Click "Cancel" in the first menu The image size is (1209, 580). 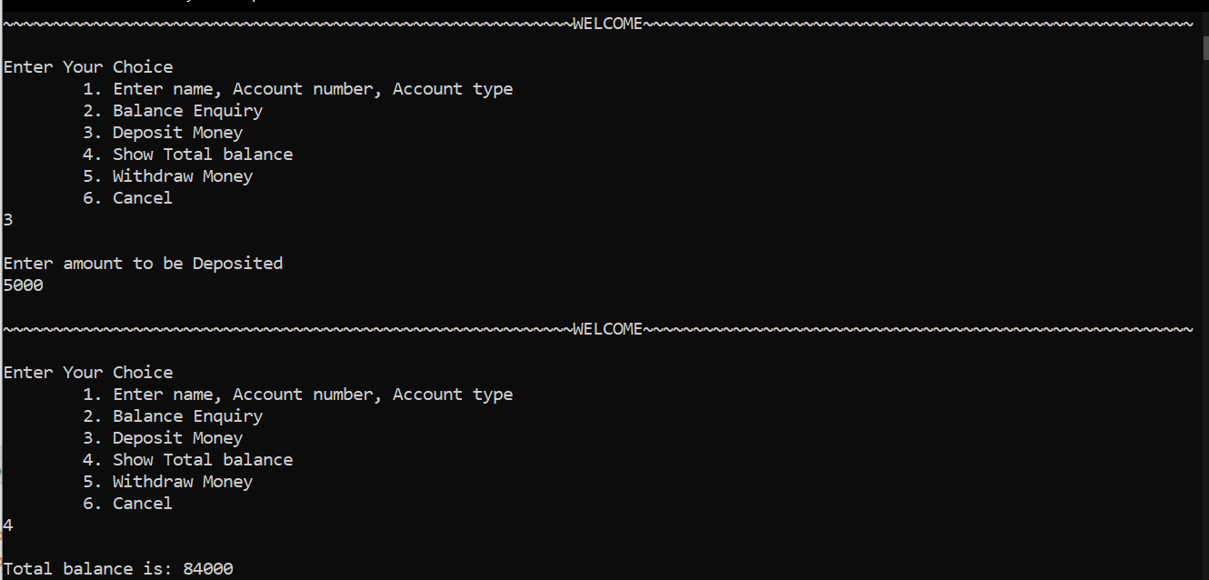coord(142,198)
